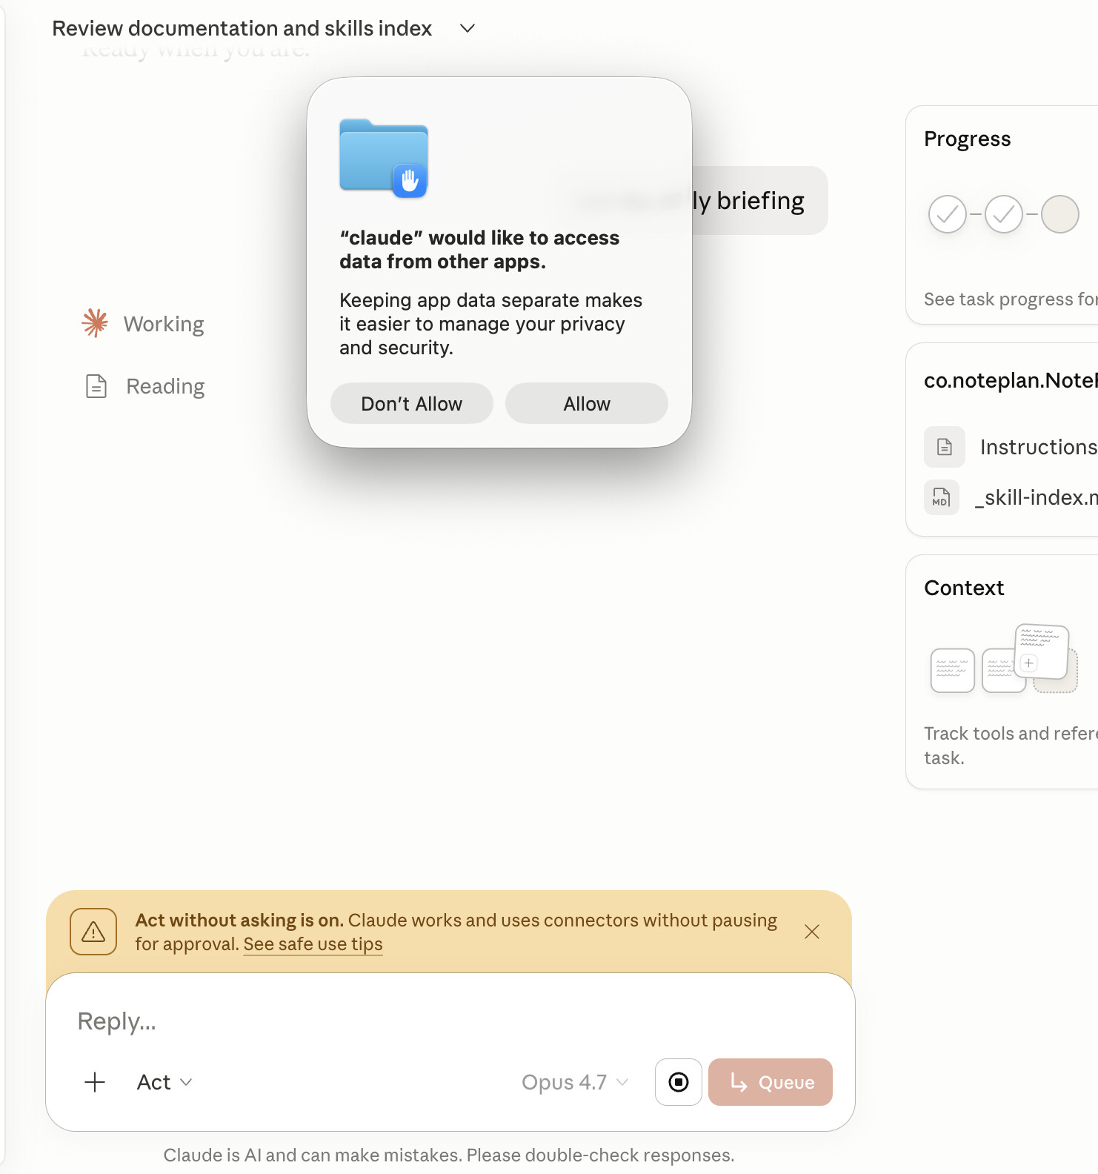1098x1174 pixels.
Task: Open the _skill-index markdown file icon
Action: (x=941, y=497)
